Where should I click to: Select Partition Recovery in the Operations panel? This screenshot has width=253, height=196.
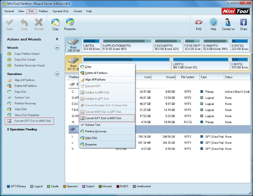tap(25, 103)
